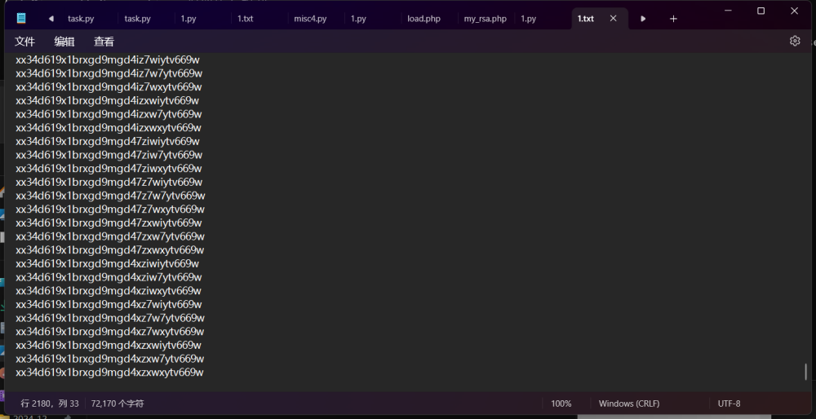Click the line ending in 4xz7wxytv669w
The width and height of the screenshot is (816, 419).
point(110,331)
